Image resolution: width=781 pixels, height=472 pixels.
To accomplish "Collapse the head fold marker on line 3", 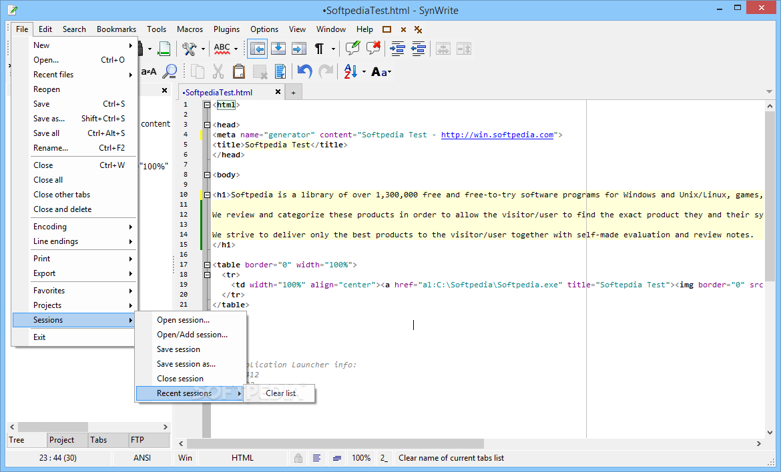I will [207, 125].
